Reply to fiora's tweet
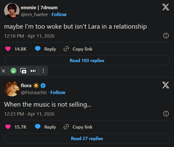174x147 pixels. click(45, 127)
